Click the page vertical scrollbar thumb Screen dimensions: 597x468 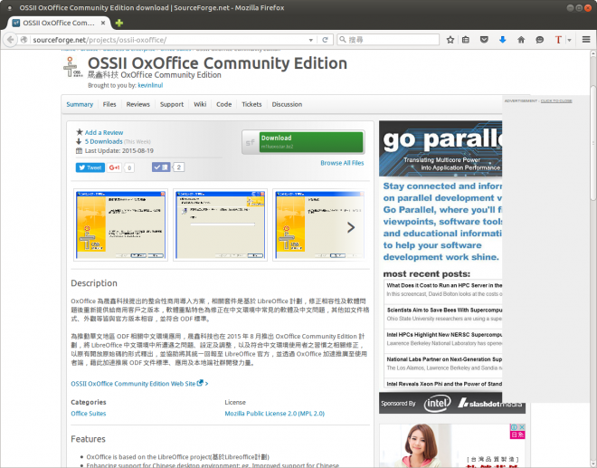coord(593,143)
